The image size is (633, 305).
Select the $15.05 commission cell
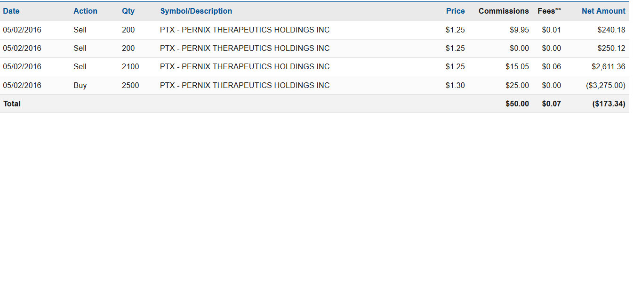pyautogui.click(x=517, y=66)
